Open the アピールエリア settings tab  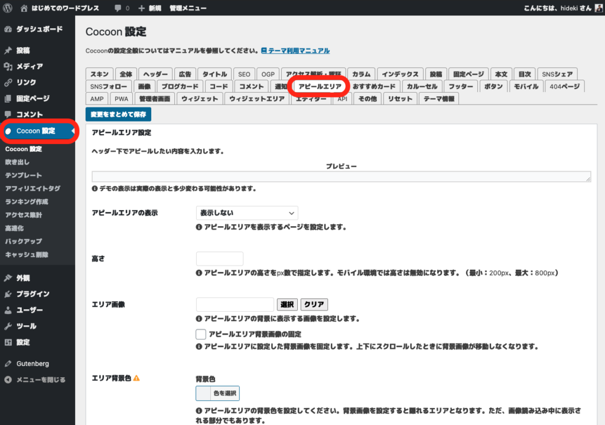click(320, 86)
